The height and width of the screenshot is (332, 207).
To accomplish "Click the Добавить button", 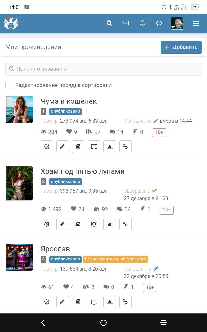I will click(x=181, y=47).
